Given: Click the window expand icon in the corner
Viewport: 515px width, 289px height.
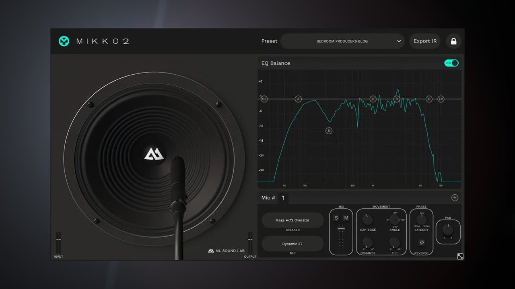Looking at the screenshot, I should tap(460, 256).
